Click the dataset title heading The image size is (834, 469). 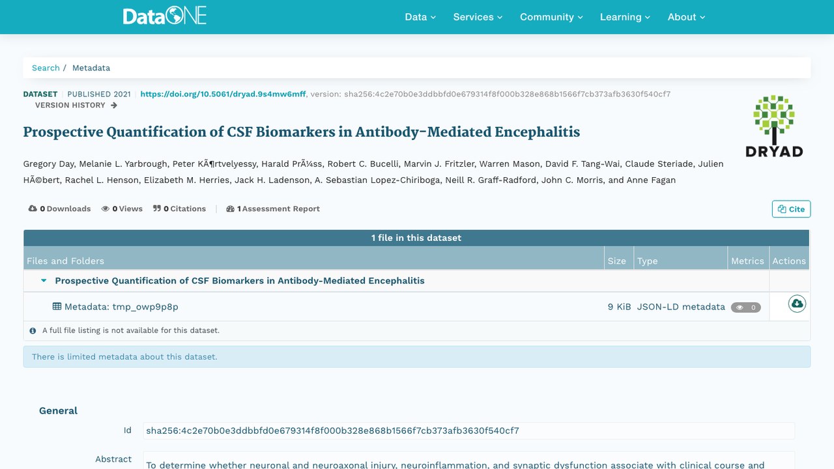pos(302,132)
